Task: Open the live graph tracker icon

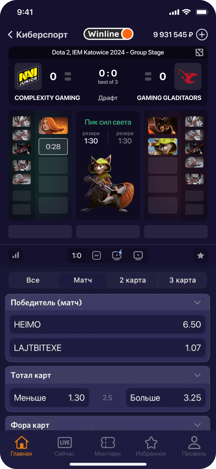Action: pyautogui.click(x=97, y=255)
